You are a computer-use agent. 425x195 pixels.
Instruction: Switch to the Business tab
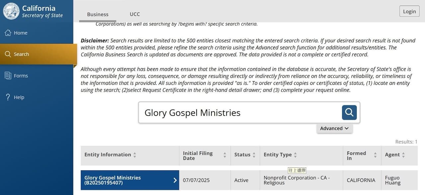[98, 14]
